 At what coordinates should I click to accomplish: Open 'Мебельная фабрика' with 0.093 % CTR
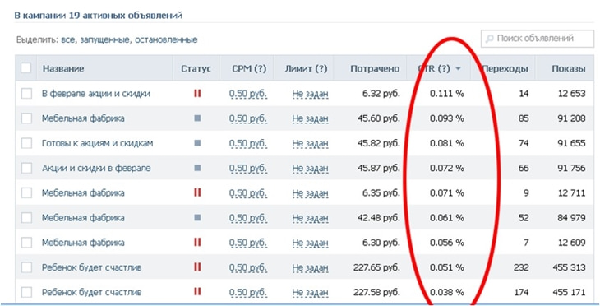(83, 118)
